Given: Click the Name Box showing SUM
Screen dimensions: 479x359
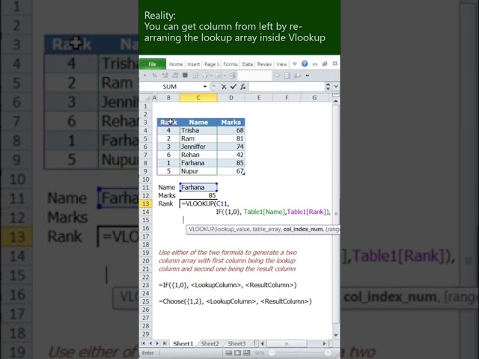Looking at the screenshot, I should pos(171,87).
